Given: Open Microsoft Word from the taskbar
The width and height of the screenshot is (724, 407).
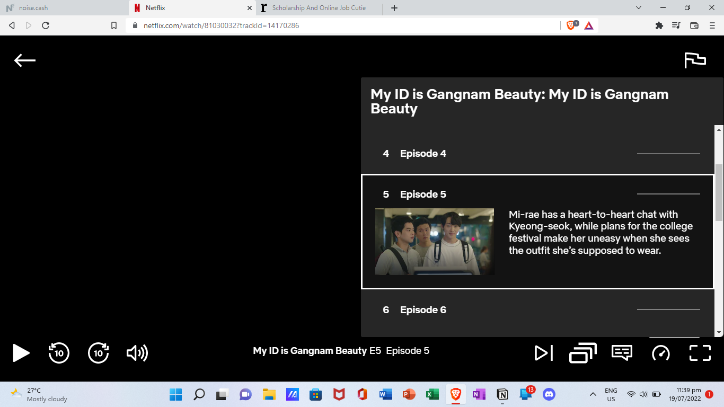Looking at the screenshot, I should 385,394.
